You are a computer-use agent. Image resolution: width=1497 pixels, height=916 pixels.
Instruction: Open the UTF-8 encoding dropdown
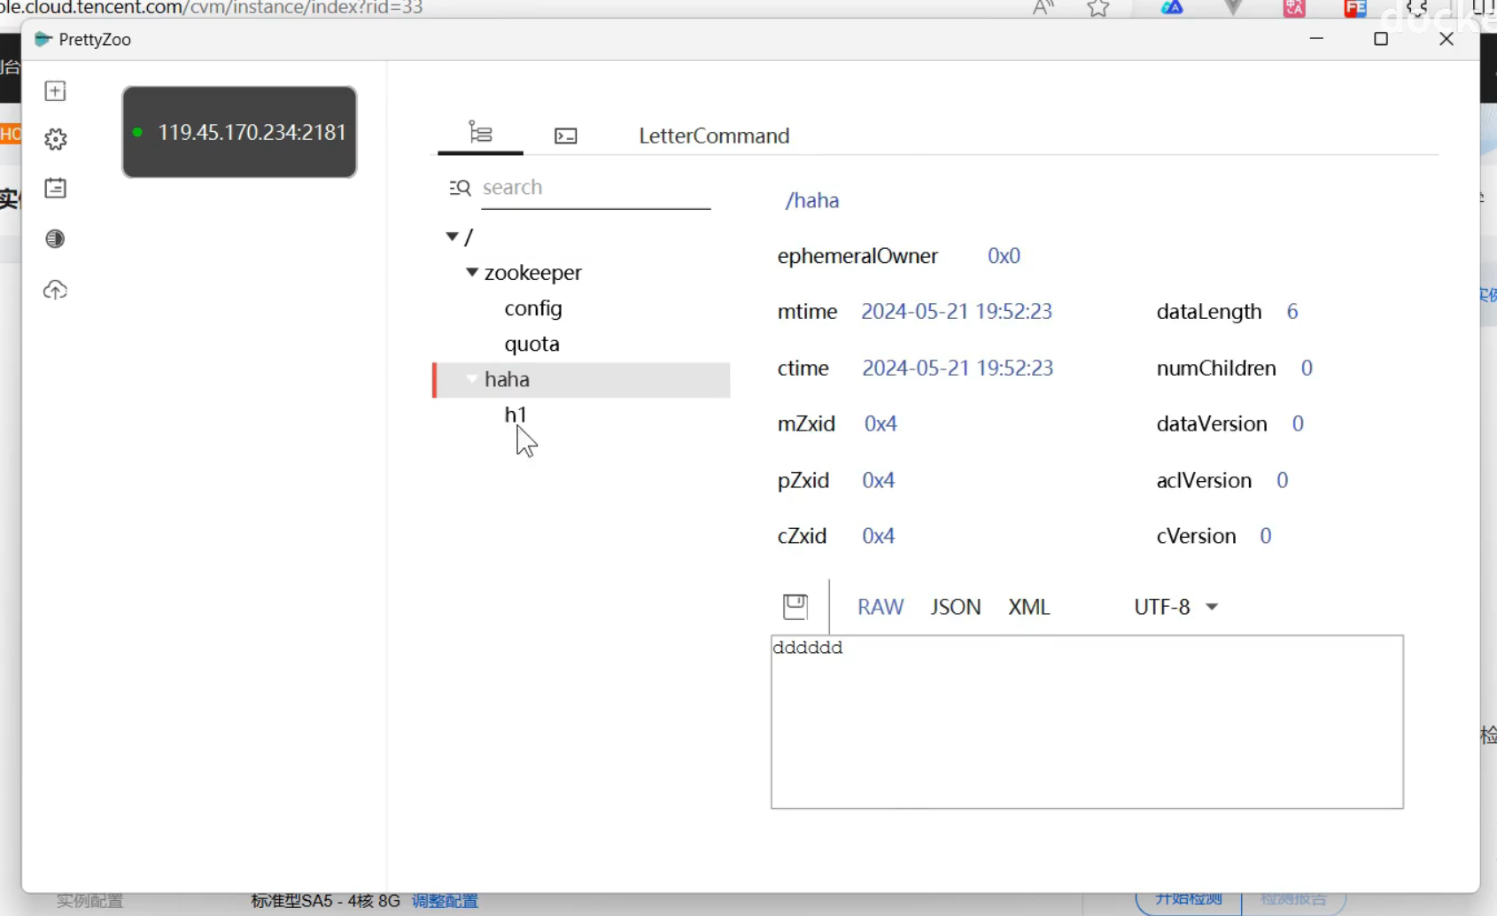1176,607
